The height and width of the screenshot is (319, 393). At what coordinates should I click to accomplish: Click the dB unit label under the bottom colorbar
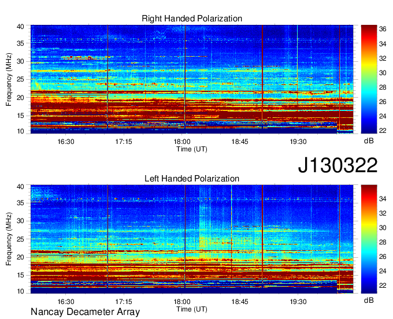[369, 301]
